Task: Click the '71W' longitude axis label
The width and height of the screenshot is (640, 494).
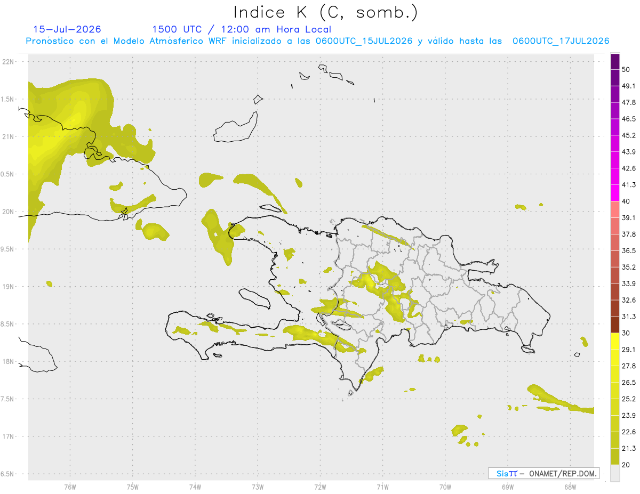Action: click(382, 486)
